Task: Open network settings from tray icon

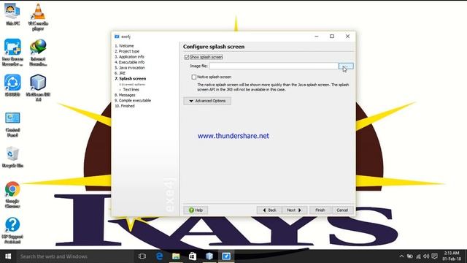Action: click(x=418, y=256)
